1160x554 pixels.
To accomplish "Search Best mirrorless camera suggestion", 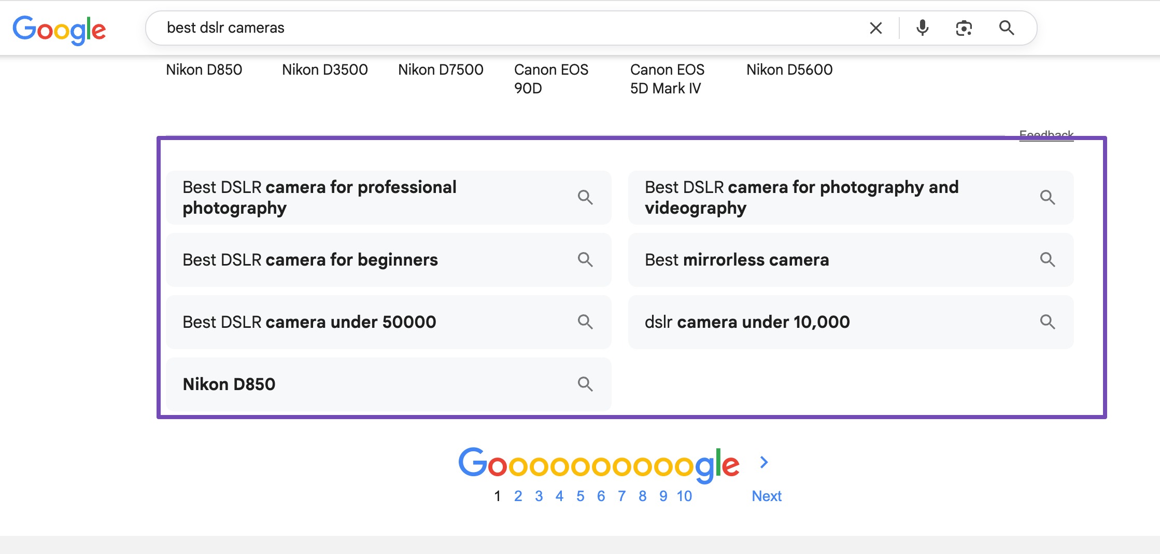I will (851, 260).
